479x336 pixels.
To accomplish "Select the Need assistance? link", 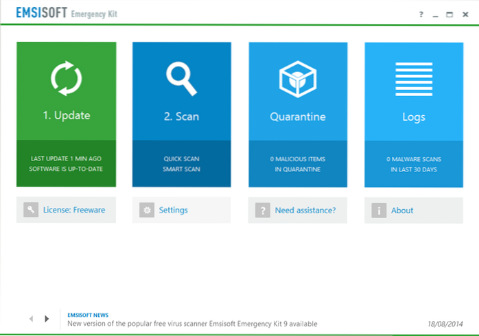I will click(x=305, y=211).
